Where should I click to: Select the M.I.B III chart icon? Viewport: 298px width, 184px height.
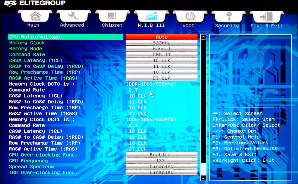coord(151,16)
